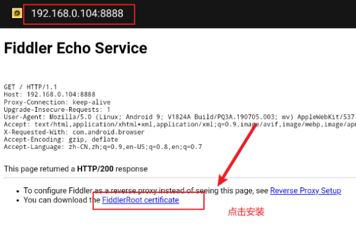Click the Accept-Language header line
Viewport: 356px width, 225px height.
point(103,147)
